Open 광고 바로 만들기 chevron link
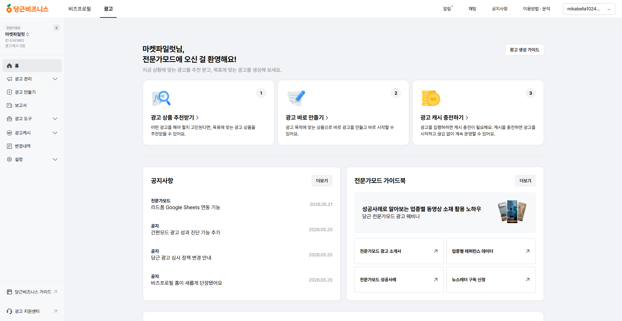This screenshot has height=321, width=622. tap(307, 118)
